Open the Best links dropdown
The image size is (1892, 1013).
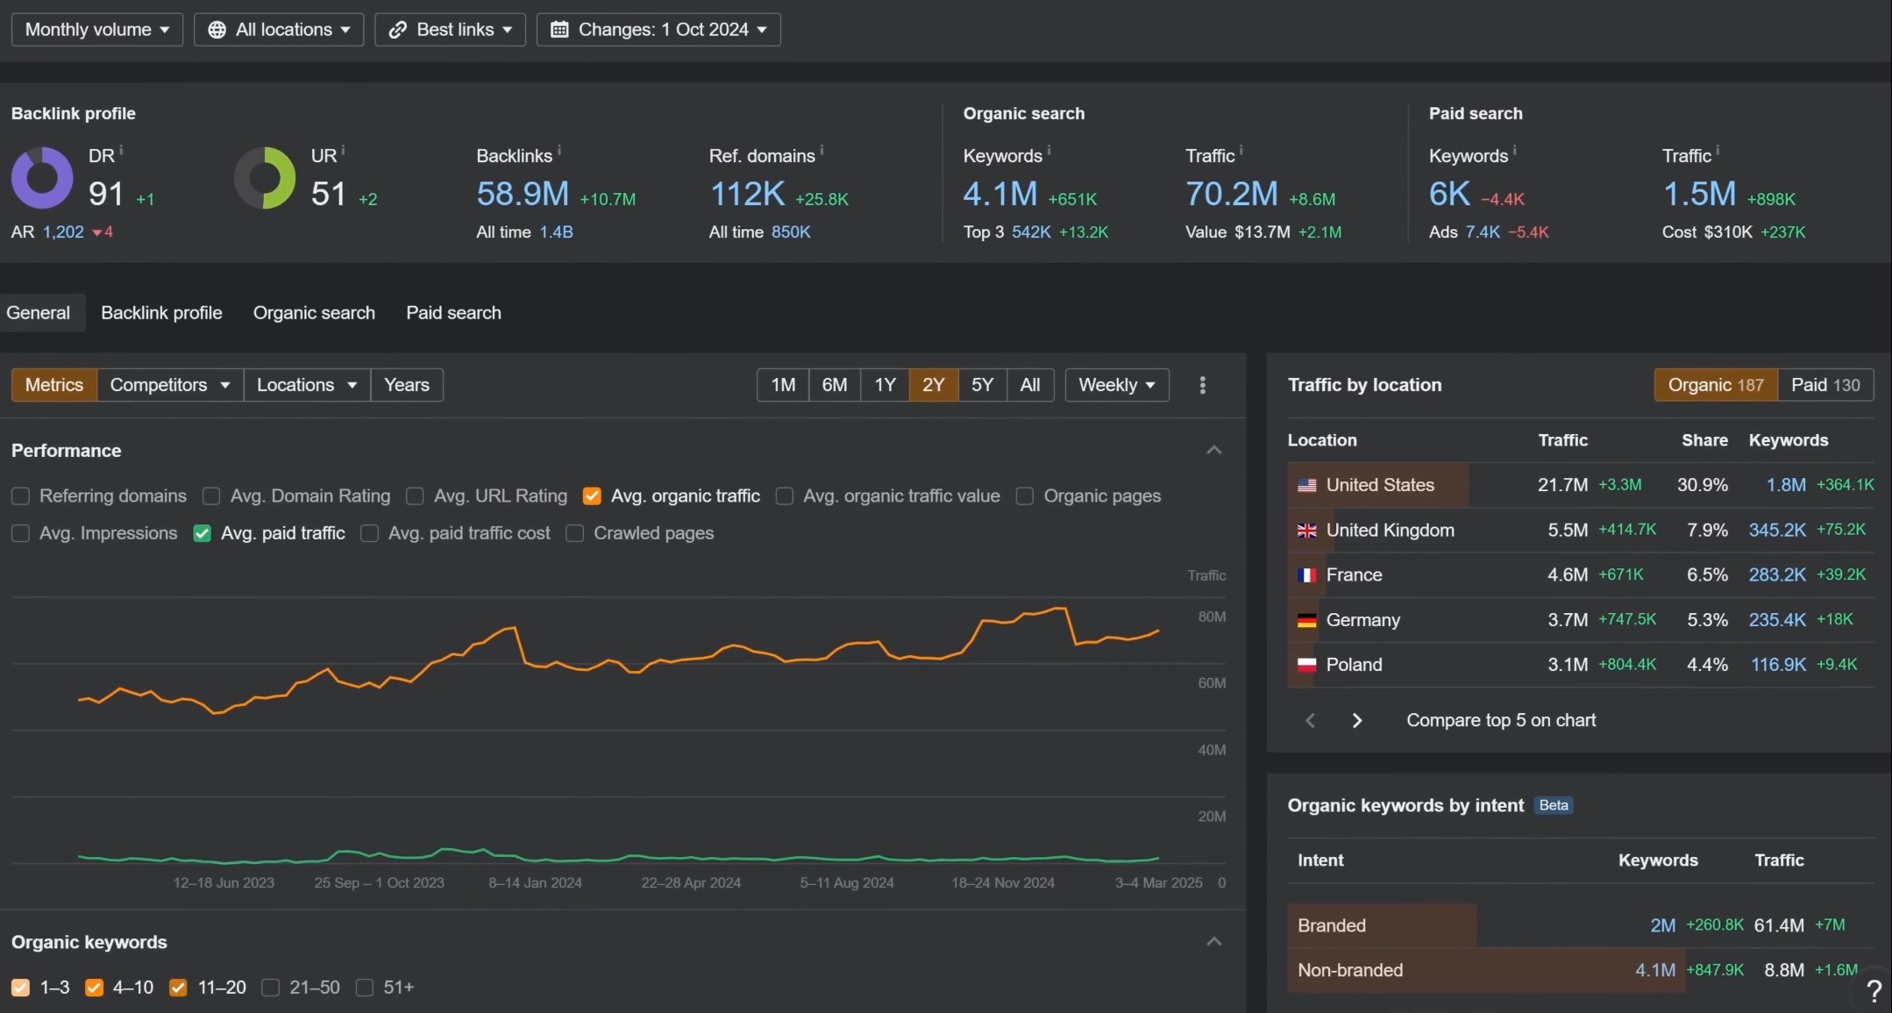(x=451, y=30)
